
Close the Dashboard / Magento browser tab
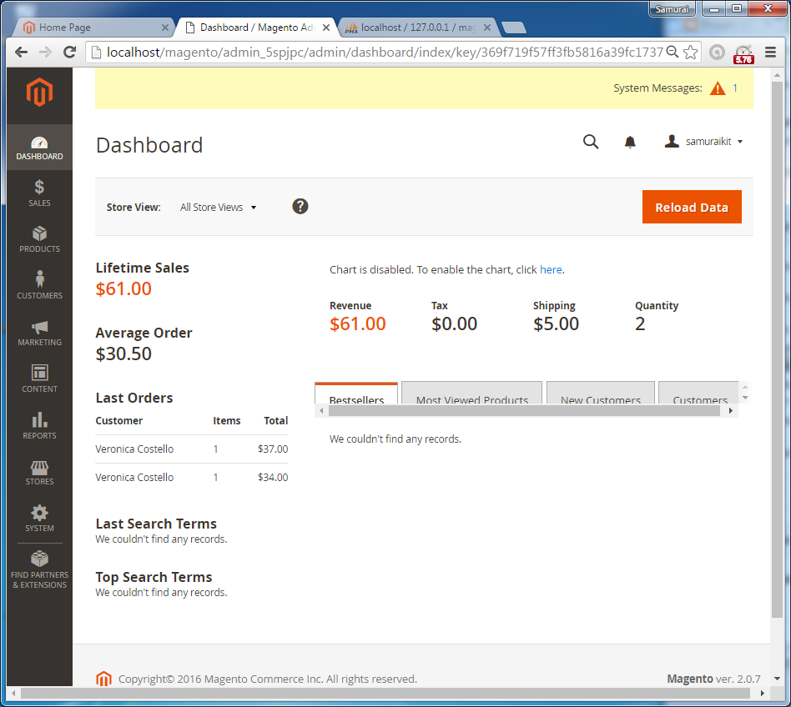326,28
